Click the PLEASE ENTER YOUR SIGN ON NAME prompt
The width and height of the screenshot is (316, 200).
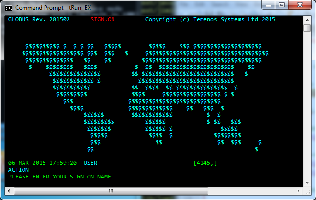tap(60, 177)
